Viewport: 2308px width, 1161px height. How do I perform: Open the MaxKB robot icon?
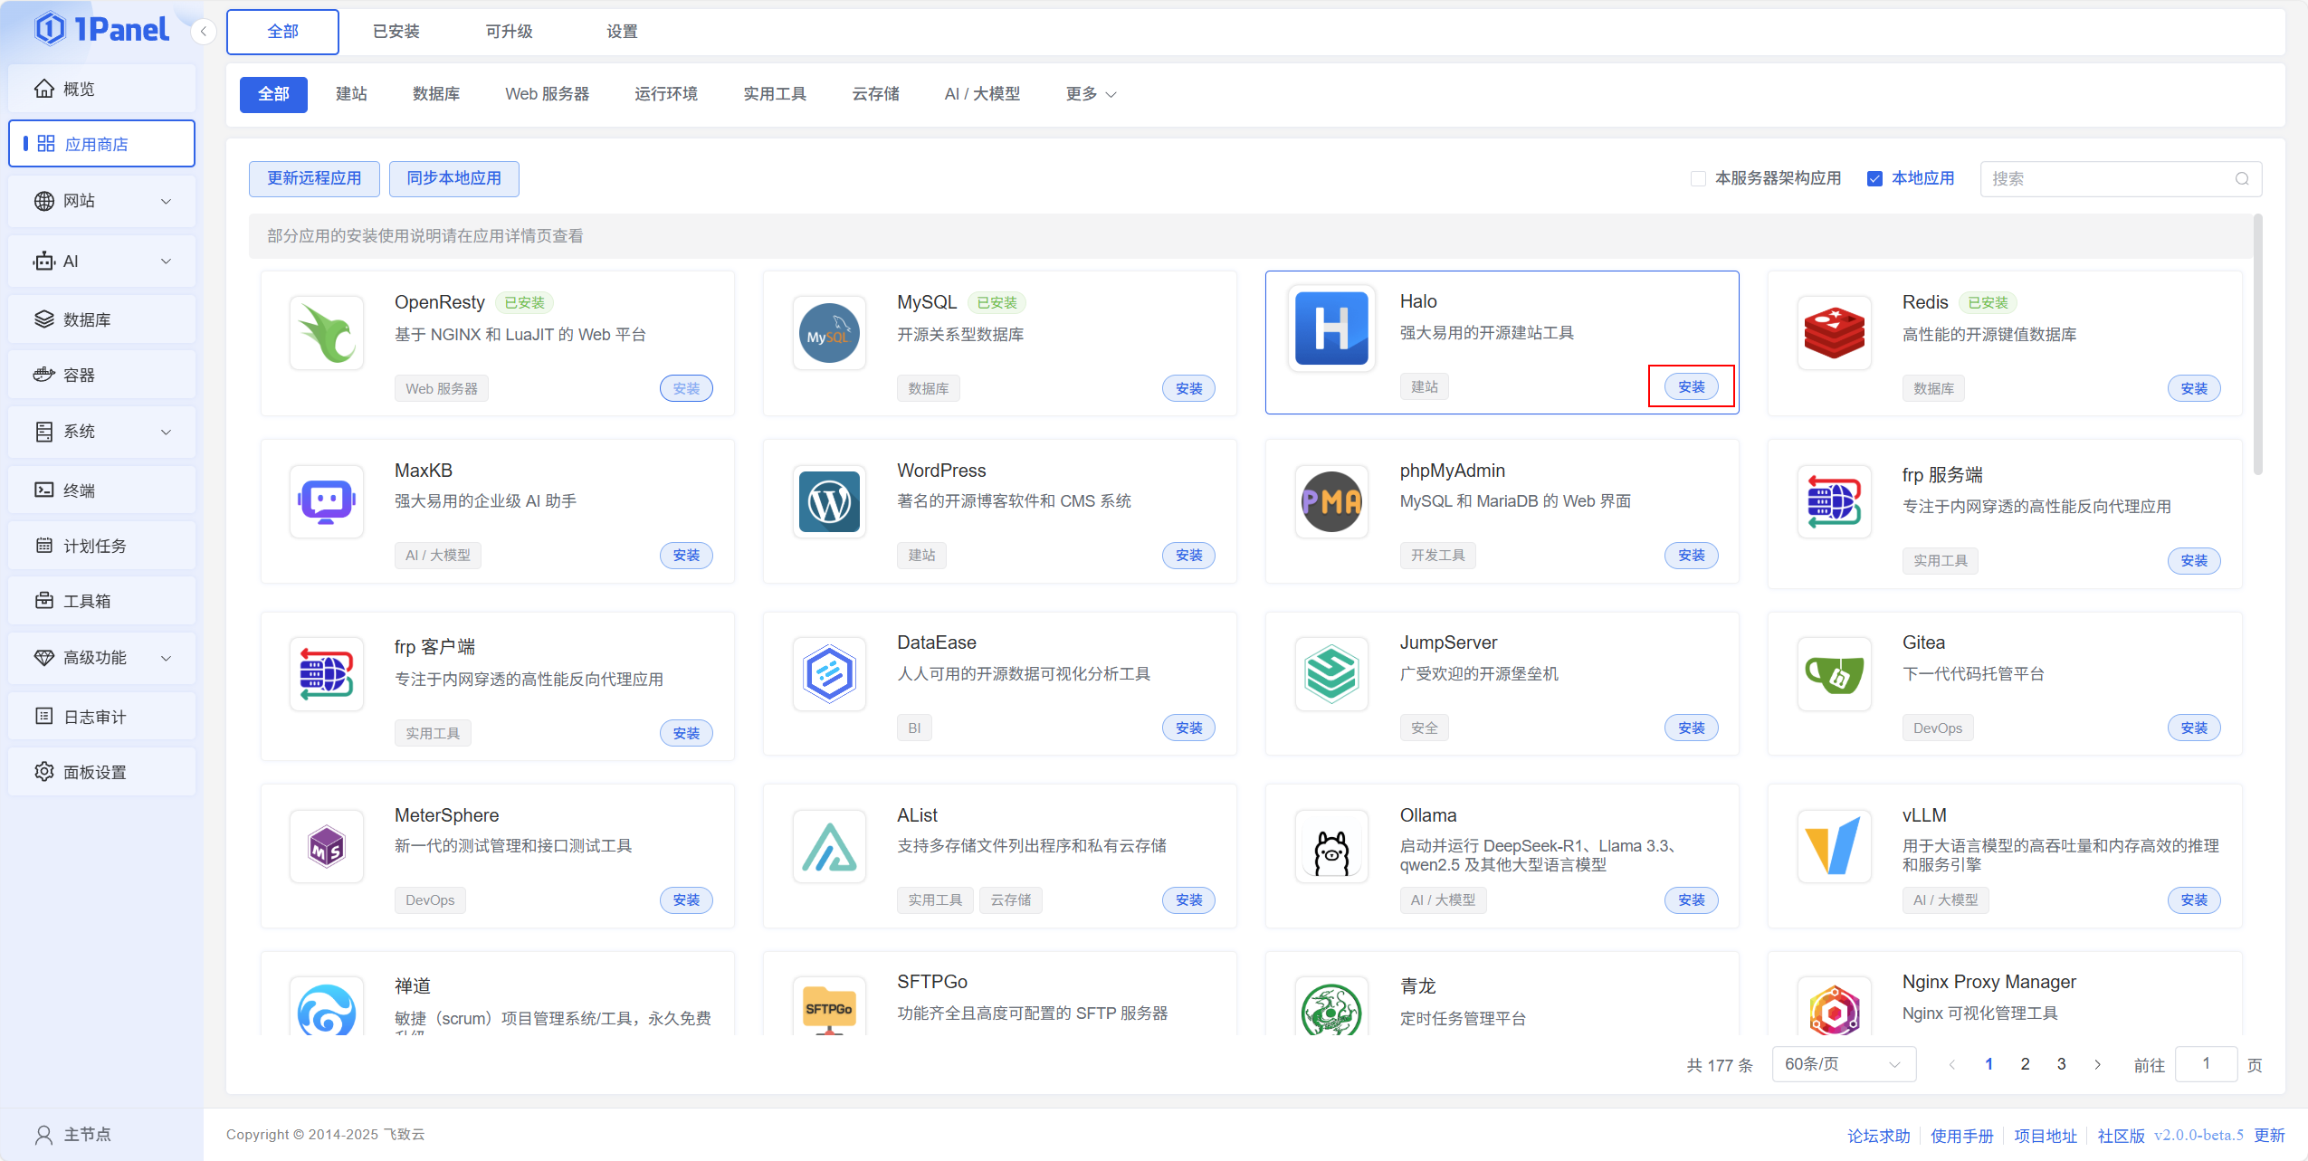pyautogui.click(x=327, y=501)
